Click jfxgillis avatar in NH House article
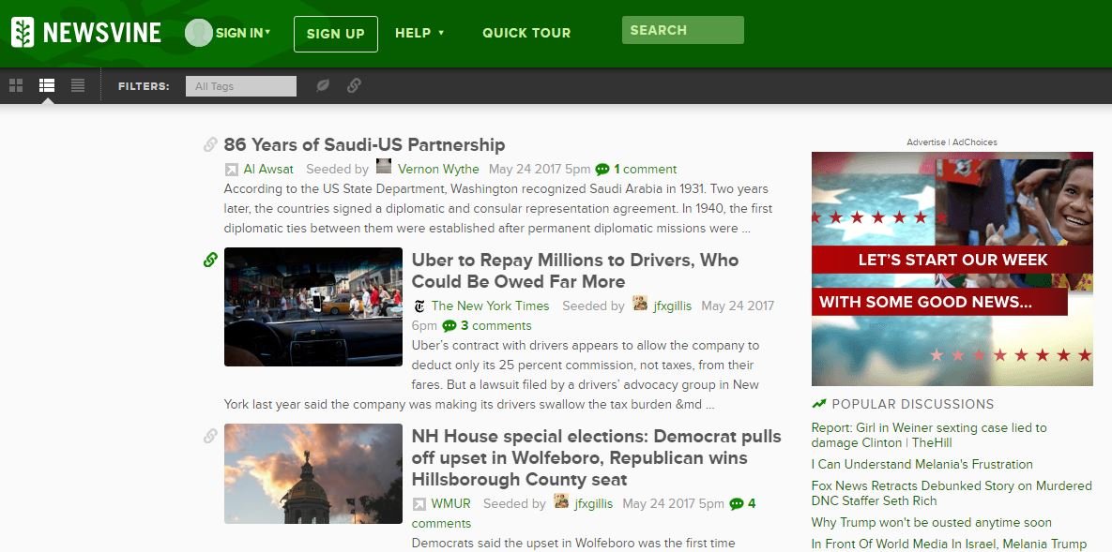 tap(562, 501)
